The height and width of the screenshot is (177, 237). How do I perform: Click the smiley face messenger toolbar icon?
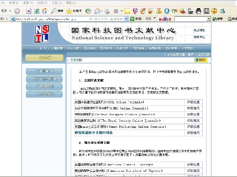coord(151,11)
